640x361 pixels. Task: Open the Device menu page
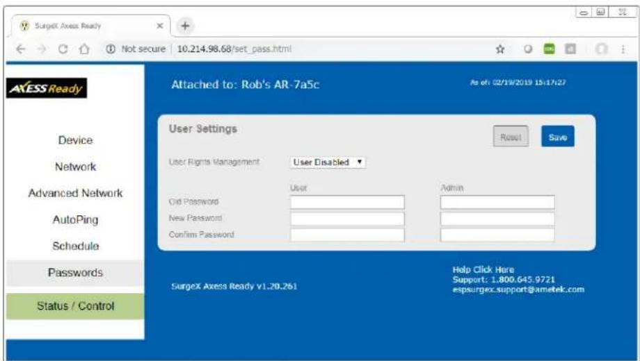(x=76, y=140)
